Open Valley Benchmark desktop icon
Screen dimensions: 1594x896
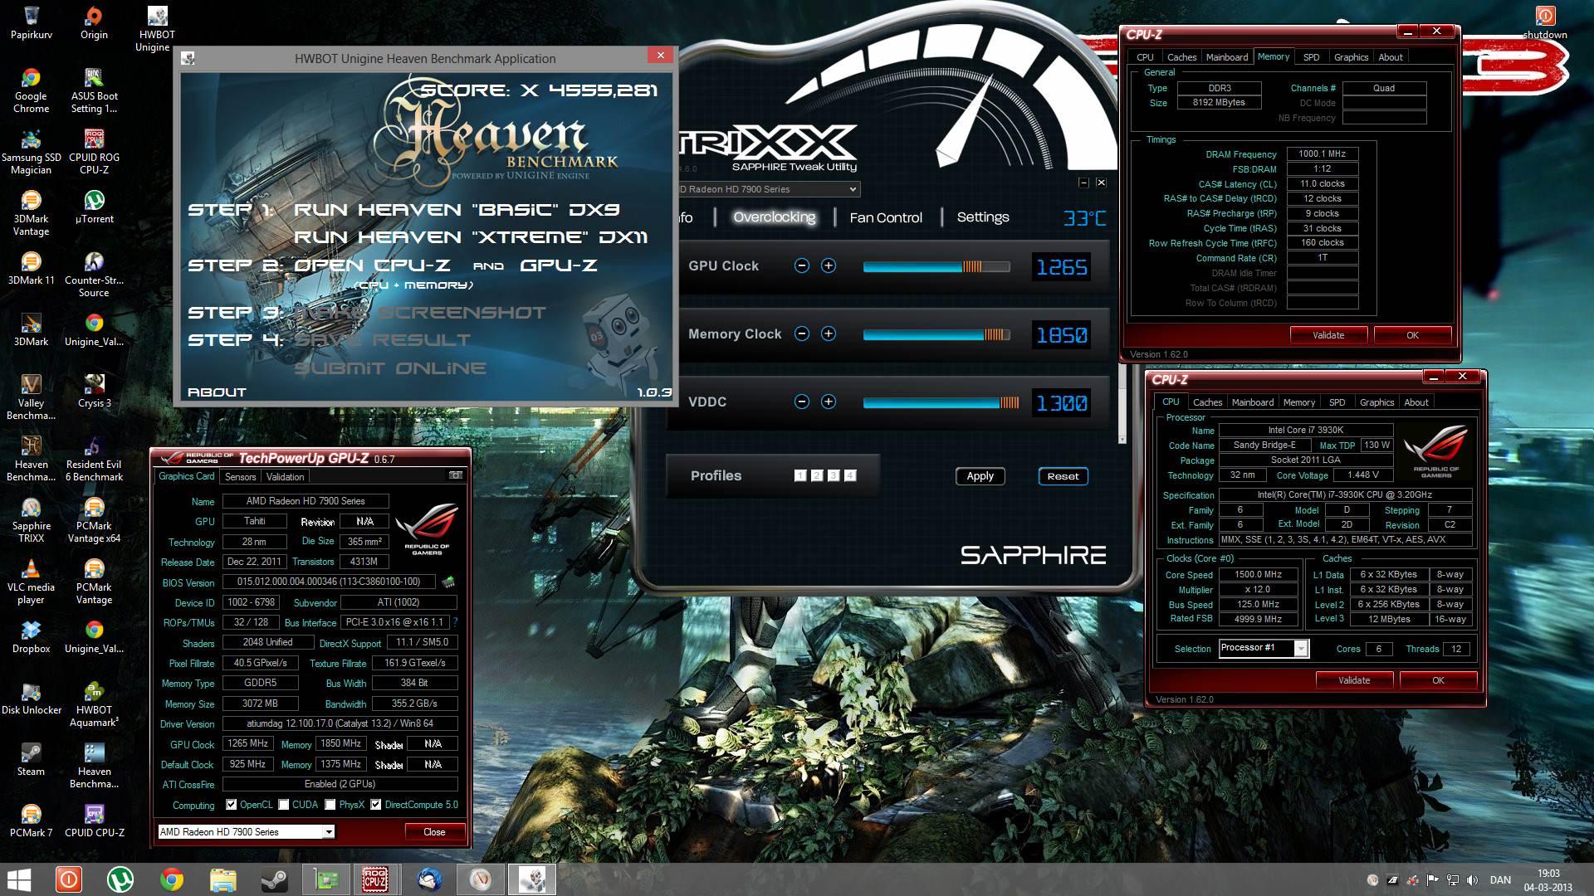[31, 397]
